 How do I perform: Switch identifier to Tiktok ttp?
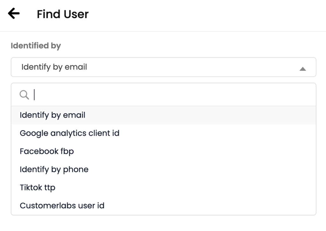38,188
